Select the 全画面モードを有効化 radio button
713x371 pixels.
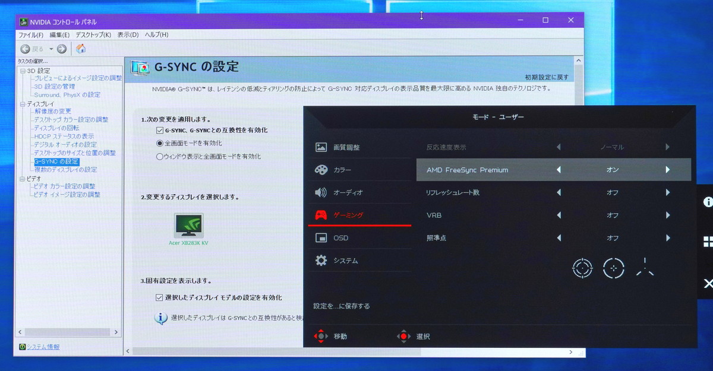pos(159,143)
